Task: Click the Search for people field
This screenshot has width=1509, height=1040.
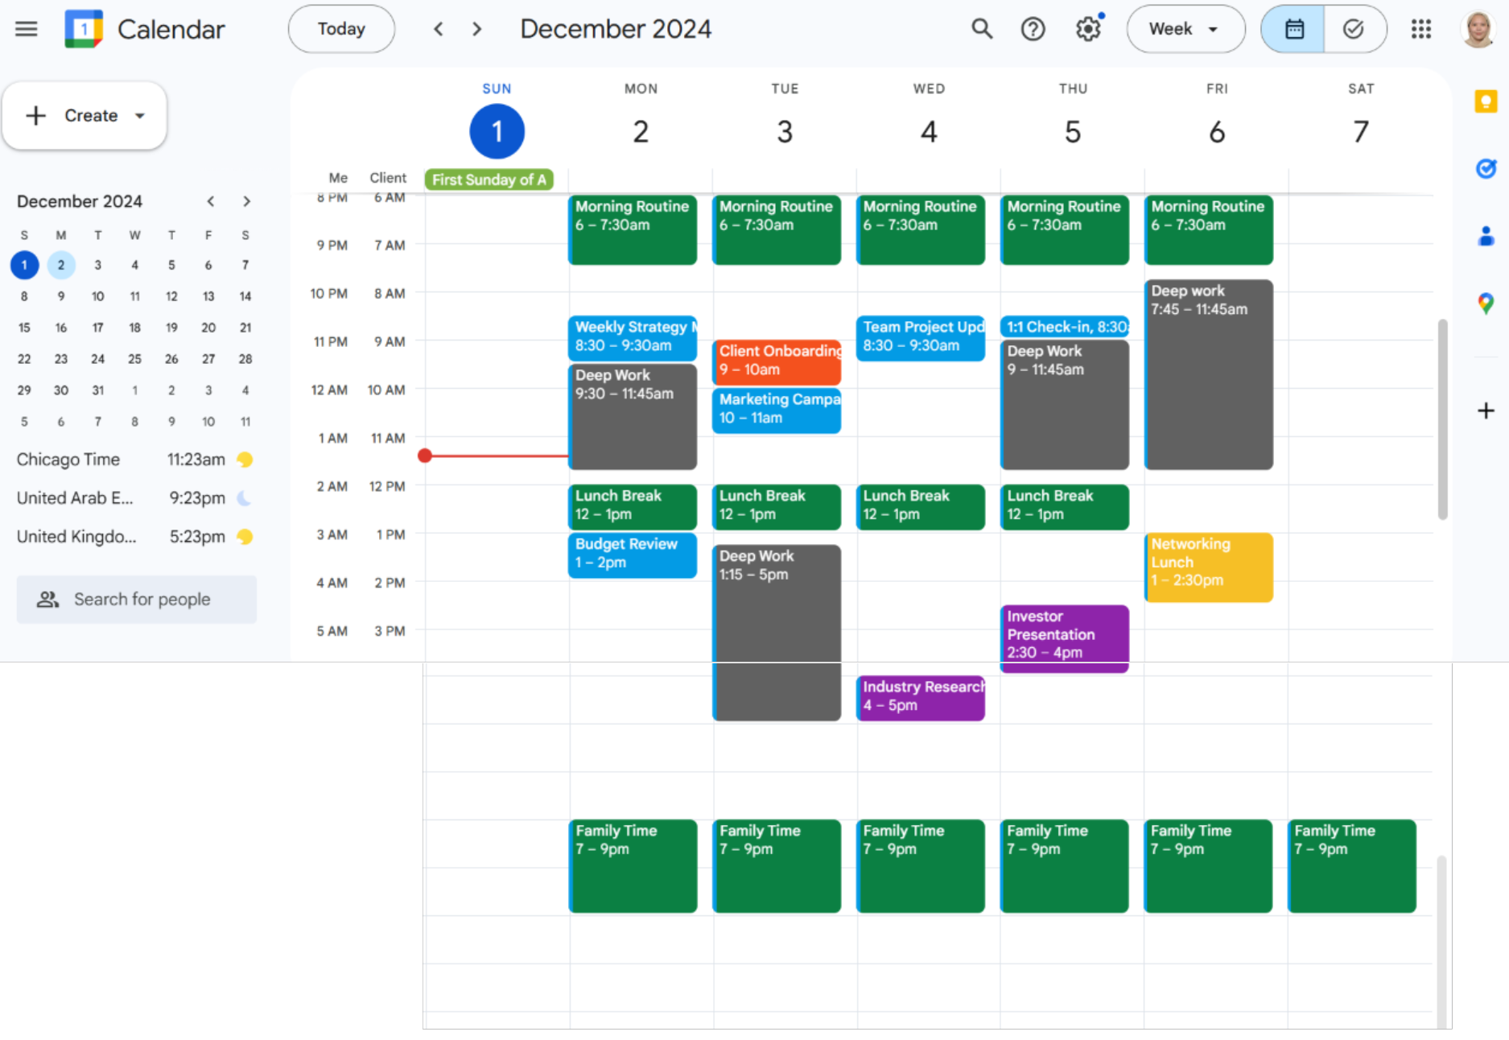Action: (137, 599)
